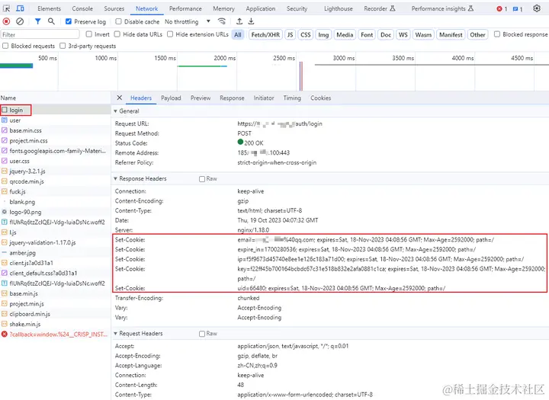Image resolution: width=549 pixels, height=400 pixels.
Task: Open the Preview tab
Action: 201,98
